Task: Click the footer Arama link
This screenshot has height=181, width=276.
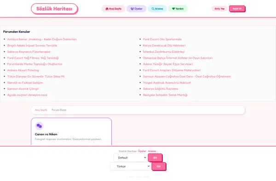Action: point(152,151)
